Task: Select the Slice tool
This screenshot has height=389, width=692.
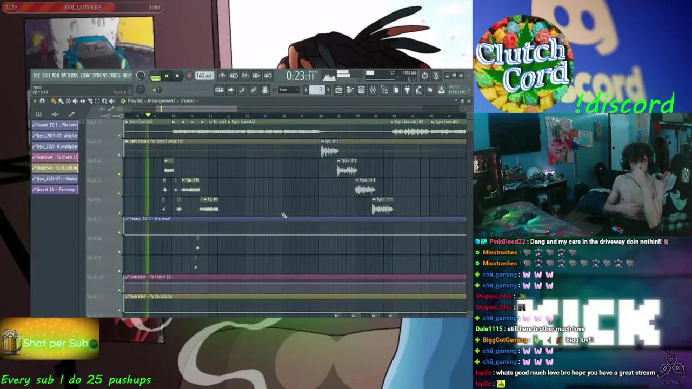Action: pos(90,101)
